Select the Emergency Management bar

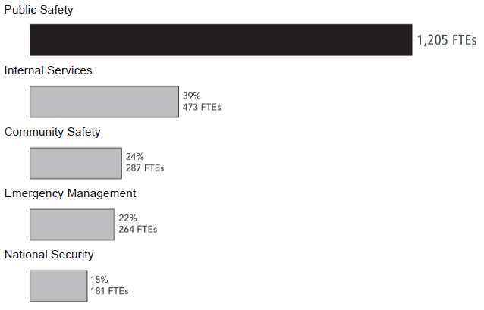coord(71,224)
